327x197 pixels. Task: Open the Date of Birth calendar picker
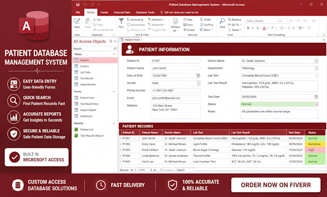coord(198,76)
